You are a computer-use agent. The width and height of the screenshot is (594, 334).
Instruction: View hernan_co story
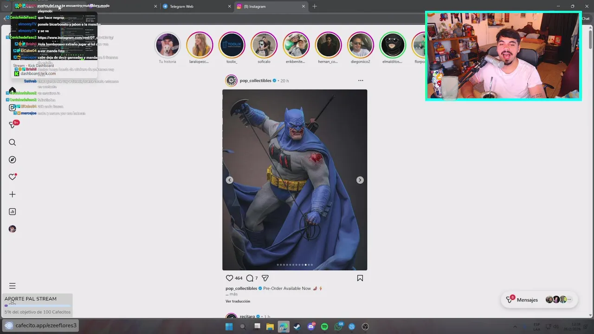pos(328,45)
